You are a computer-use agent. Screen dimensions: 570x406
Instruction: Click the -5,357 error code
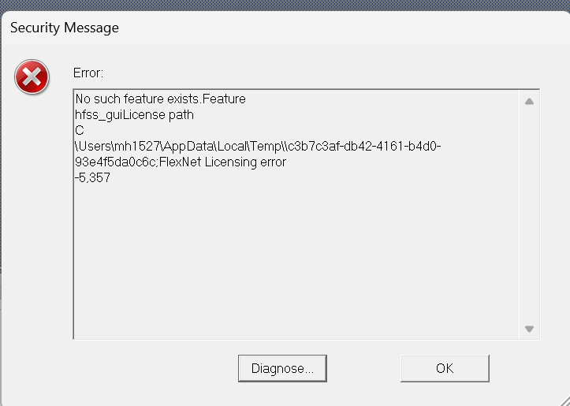92,177
